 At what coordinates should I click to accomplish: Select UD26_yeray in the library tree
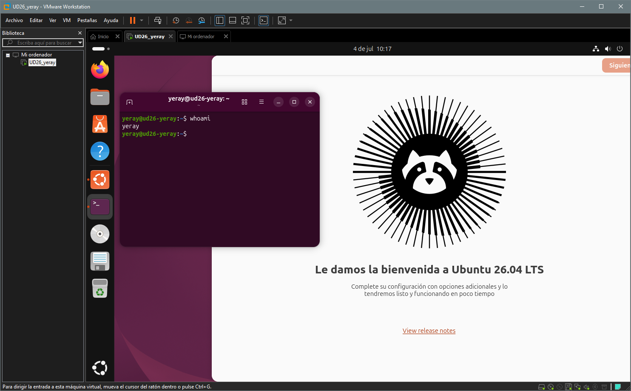[42, 62]
